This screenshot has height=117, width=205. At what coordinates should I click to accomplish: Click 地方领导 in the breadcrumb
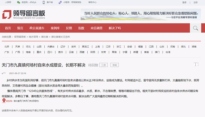coord(33,37)
